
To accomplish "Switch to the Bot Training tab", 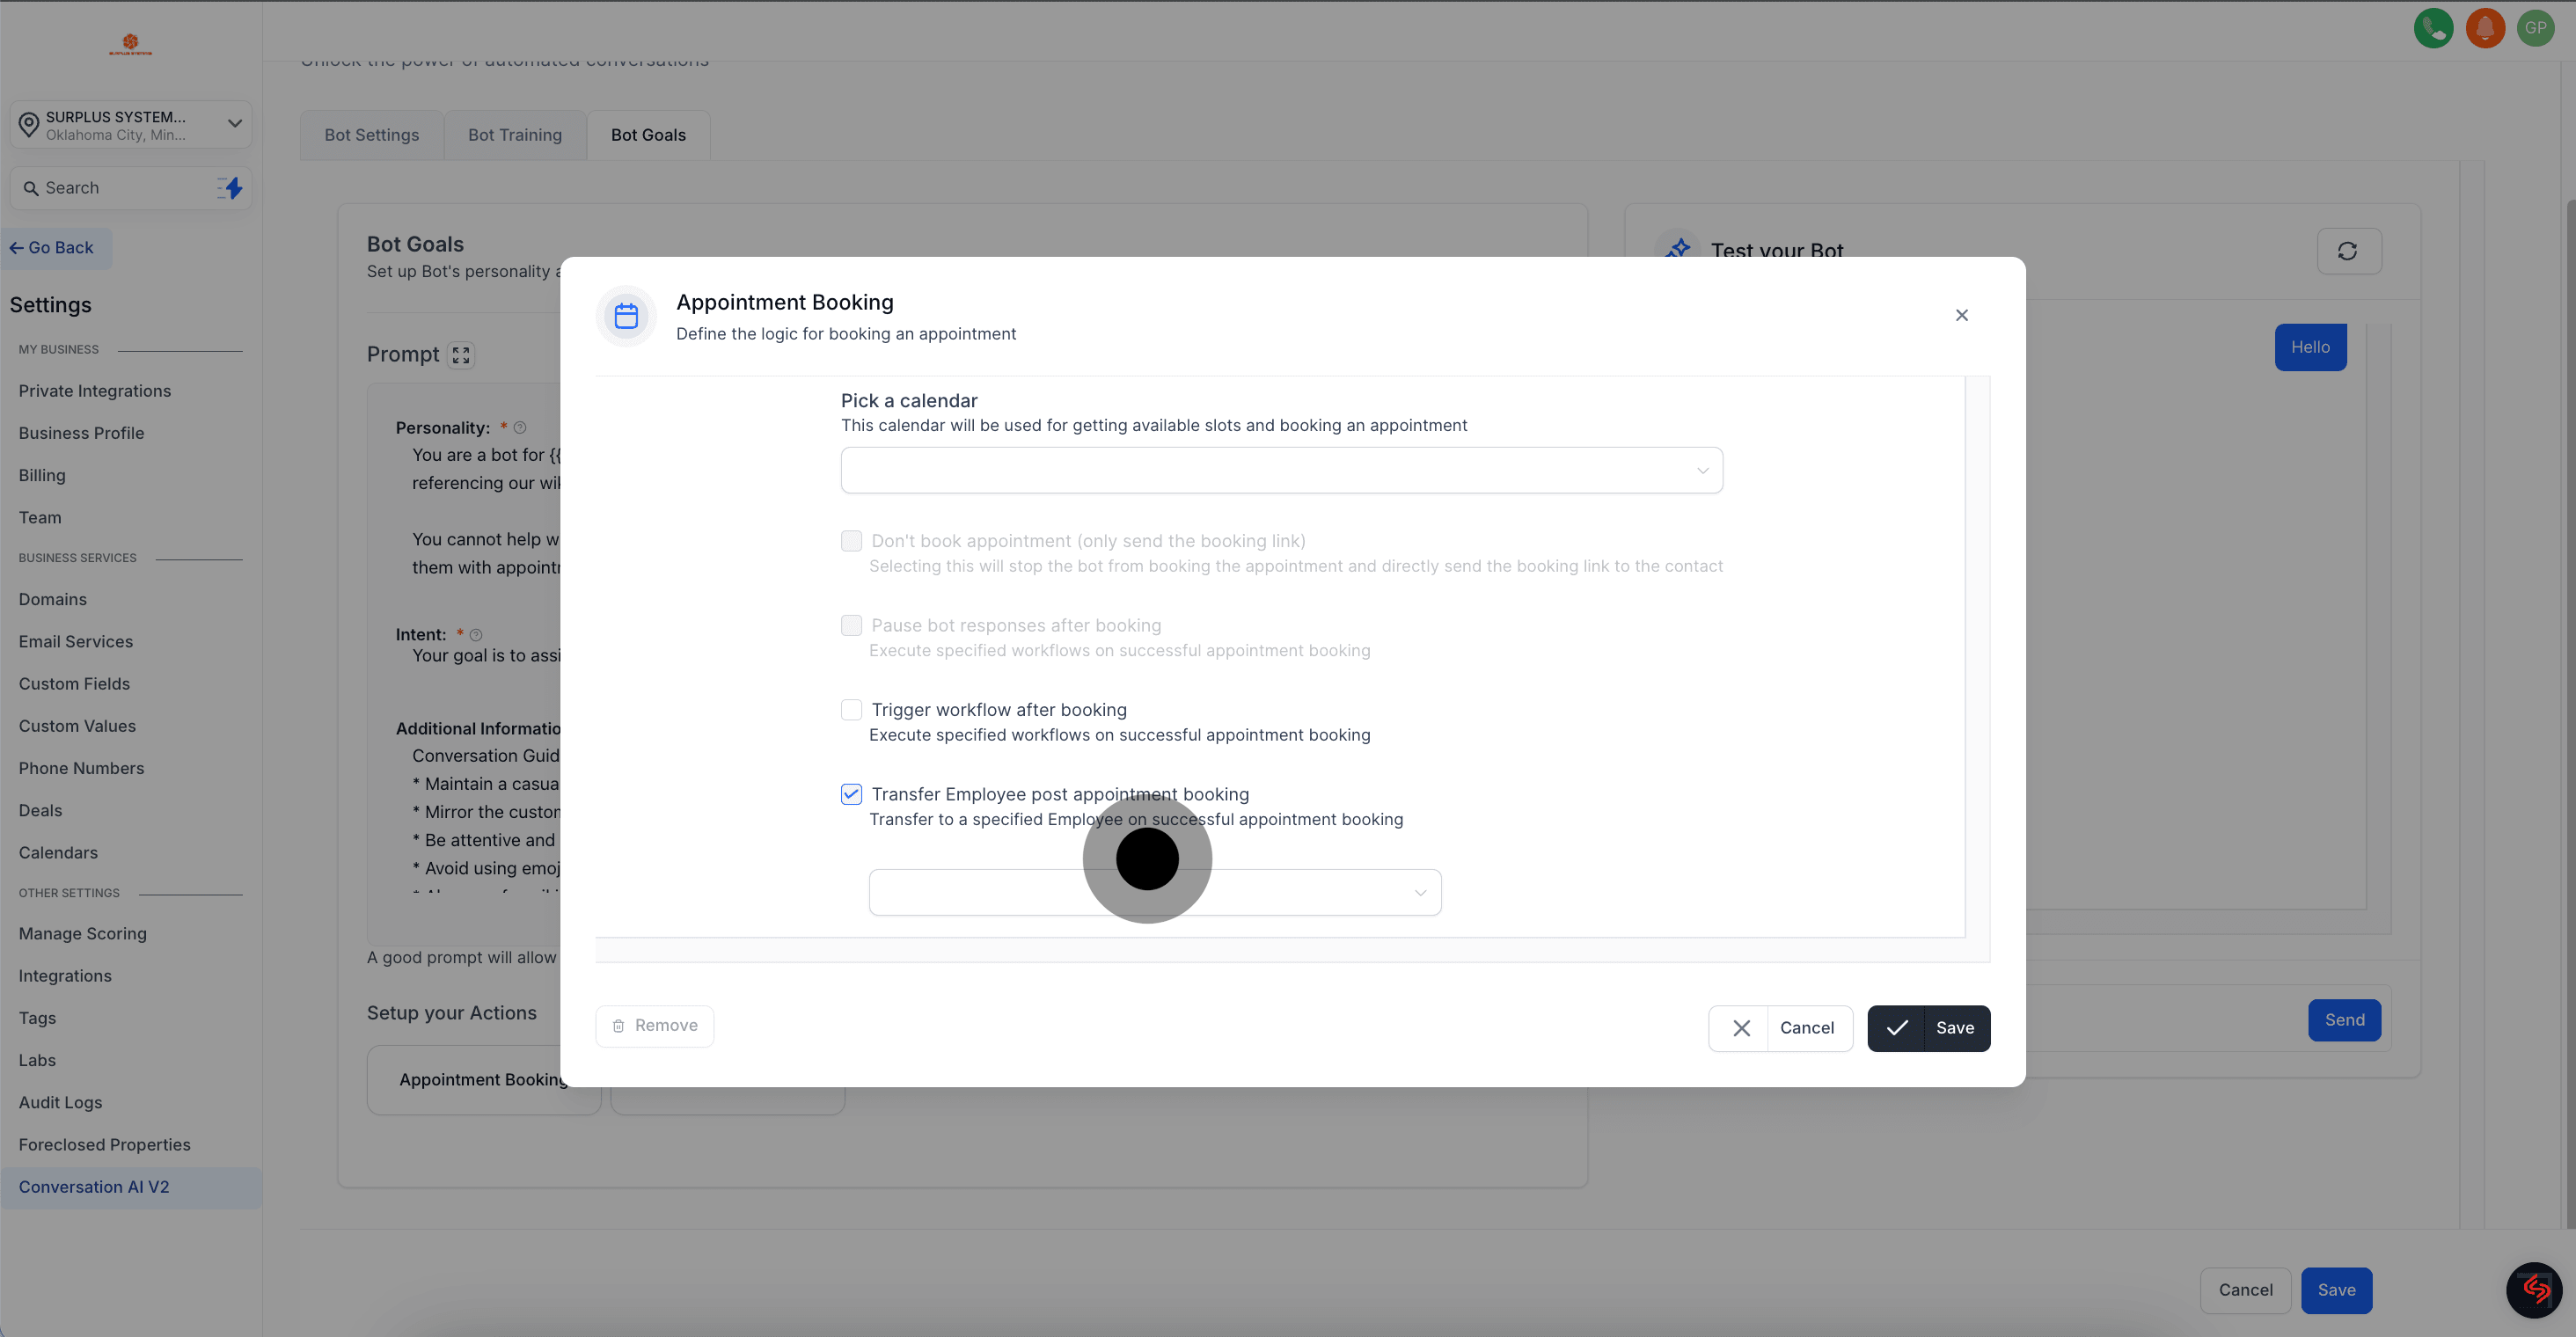I will click(514, 135).
